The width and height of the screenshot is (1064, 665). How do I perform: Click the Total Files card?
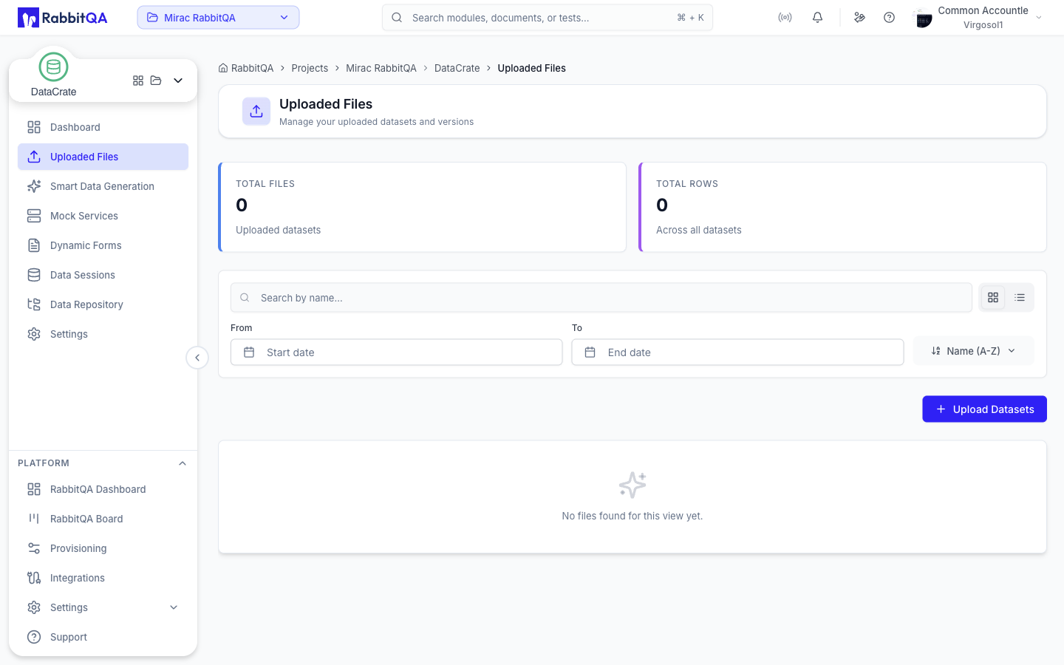point(423,207)
